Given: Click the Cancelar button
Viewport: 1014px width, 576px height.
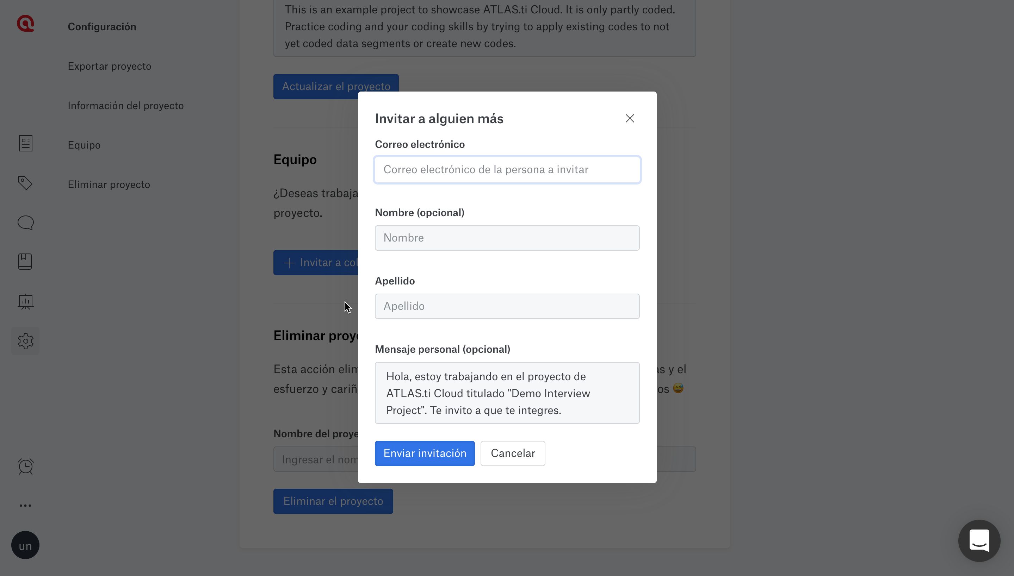Looking at the screenshot, I should click(x=513, y=453).
